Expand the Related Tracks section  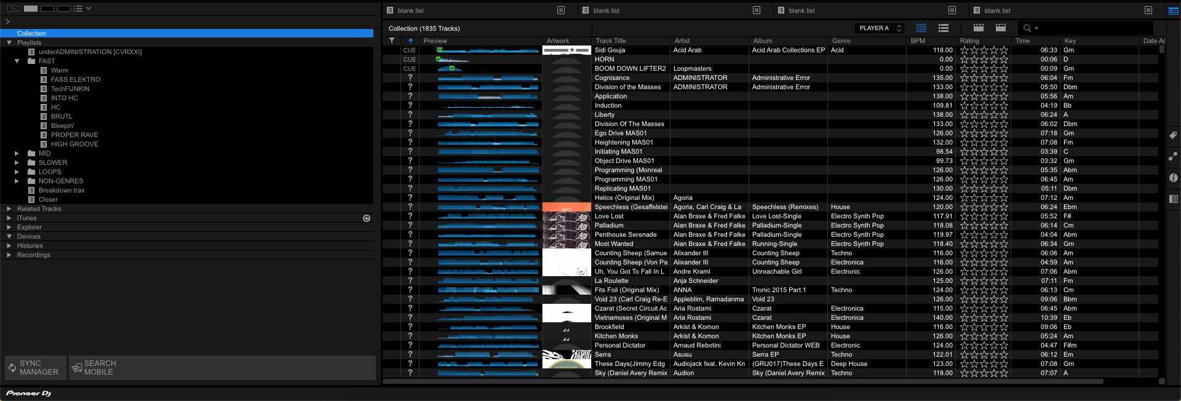click(x=9, y=209)
